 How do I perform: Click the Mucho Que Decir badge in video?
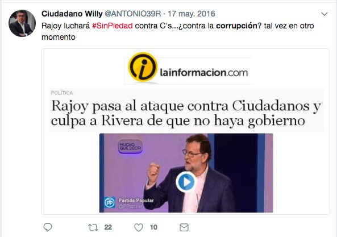pyautogui.click(x=130, y=147)
